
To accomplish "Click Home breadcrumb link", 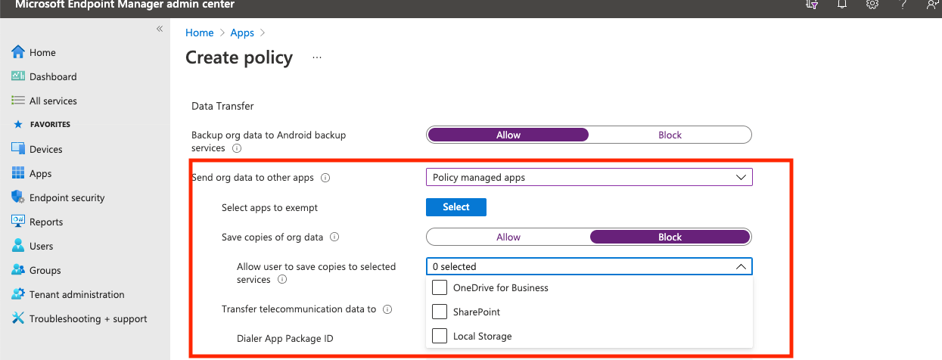I will tap(200, 33).
